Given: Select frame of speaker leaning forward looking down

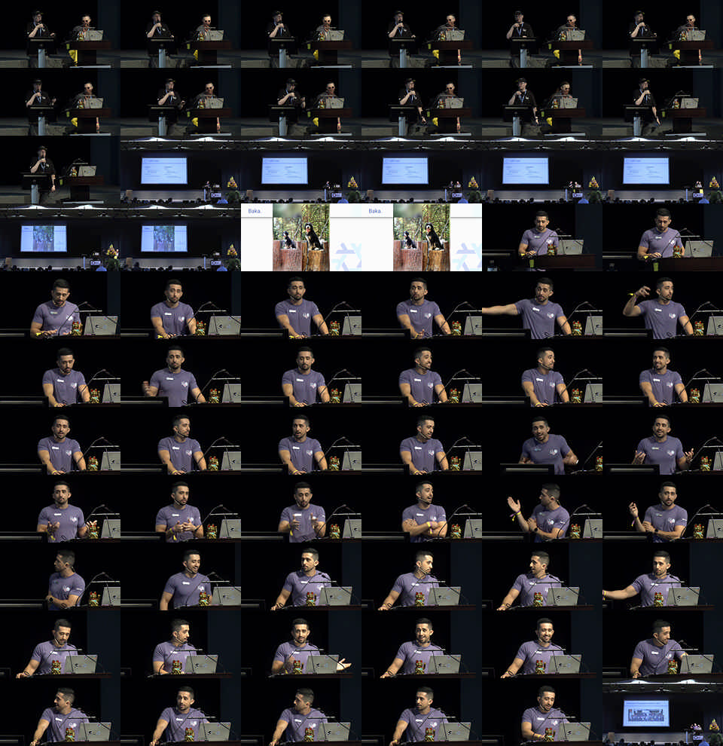Looking at the screenshot, I should [x=542, y=441].
